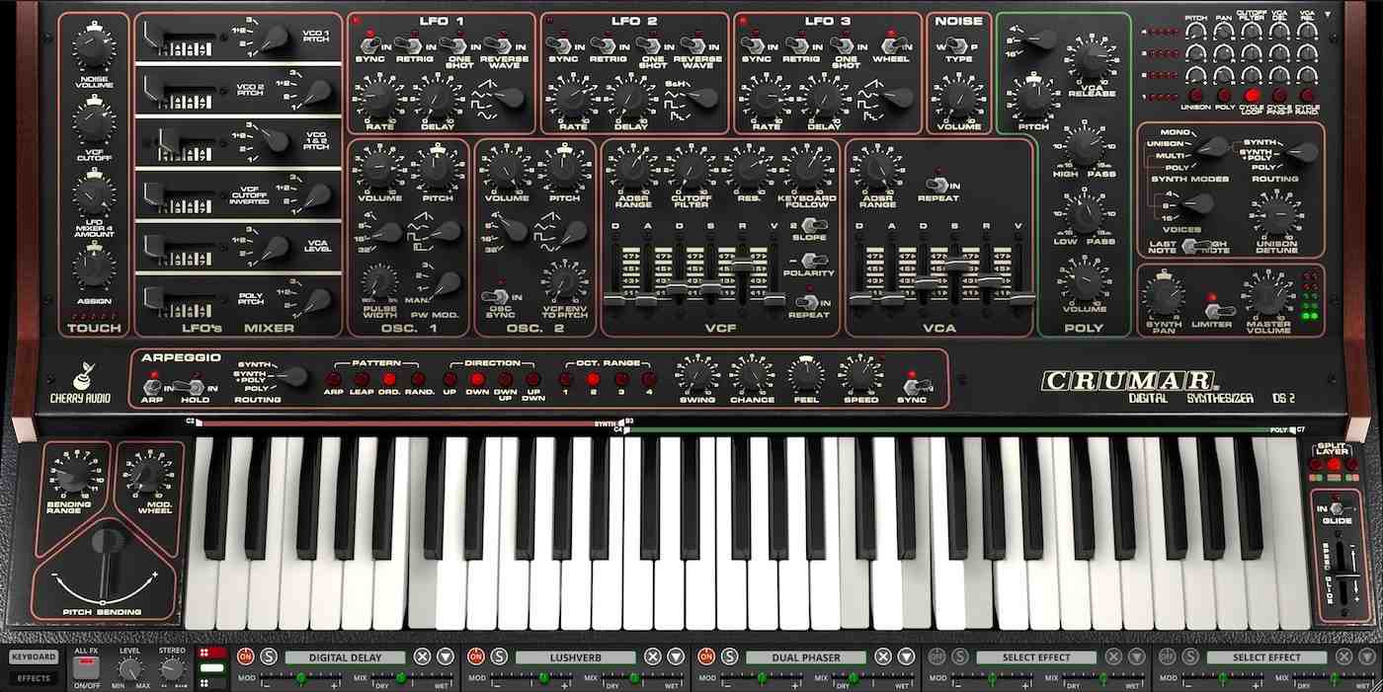Open the Digital Delay preset dropdown arrow
The width and height of the screenshot is (1383, 692).
click(x=446, y=657)
